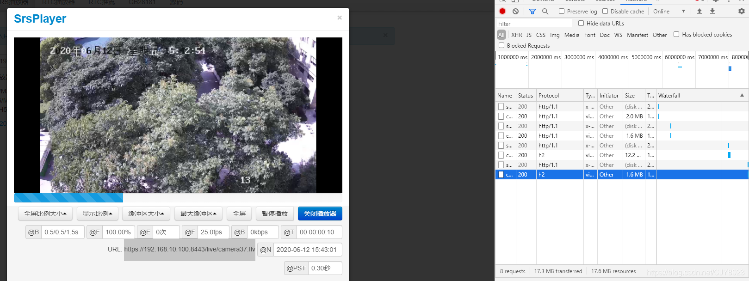The height and width of the screenshot is (281, 749).
Task: Check Blocked Requests
Action: pyautogui.click(x=501, y=45)
